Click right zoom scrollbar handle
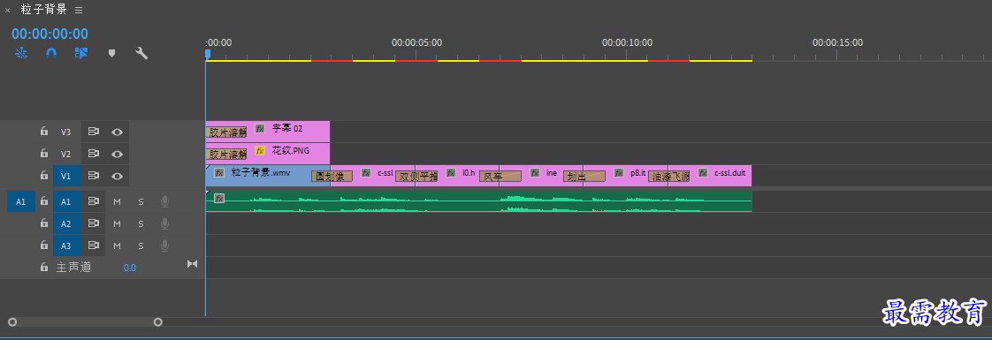The height and width of the screenshot is (340, 992). tap(158, 322)
